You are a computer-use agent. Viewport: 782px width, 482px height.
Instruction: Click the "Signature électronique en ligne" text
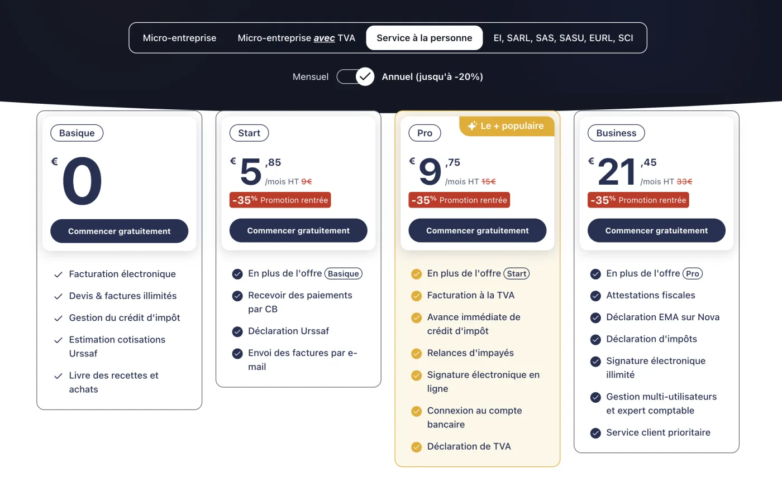click(483, 382)
